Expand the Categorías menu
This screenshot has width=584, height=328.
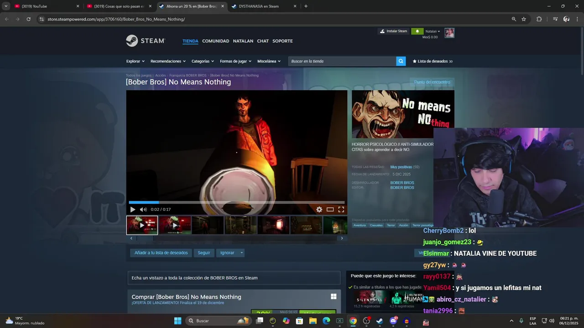[x=203, y=61]
